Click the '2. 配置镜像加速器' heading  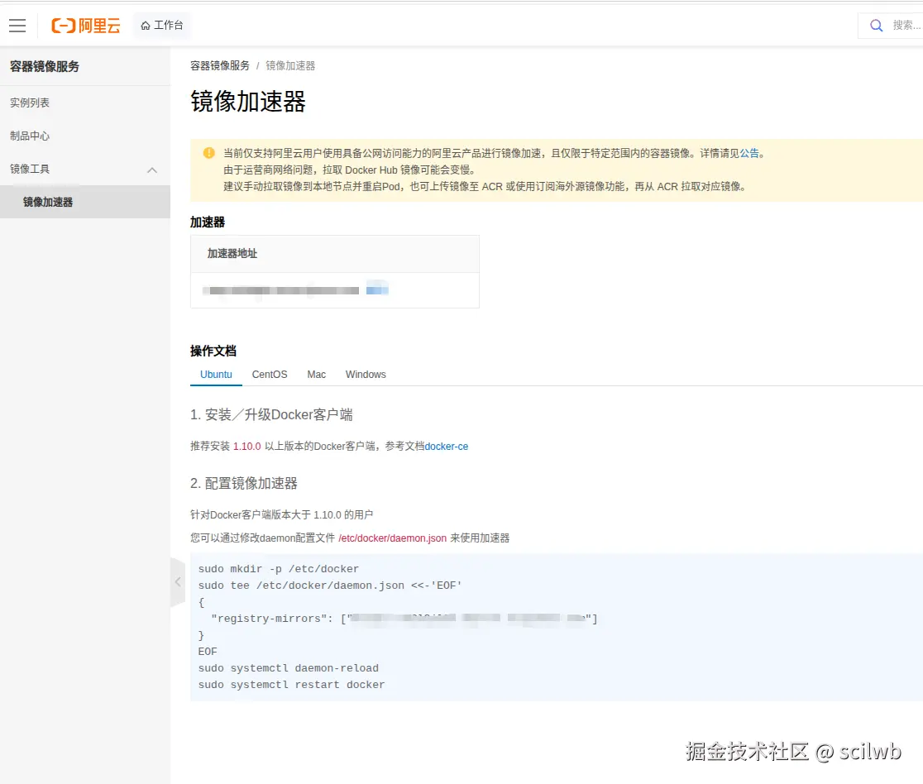pyautogui.click(x=244, y=483)
